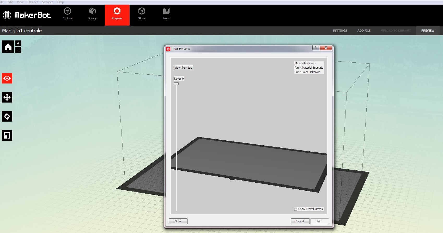Open the Services menu
The height and width of the screenshot is (233, 443).
pyautogui.click(x=48, y=2)
